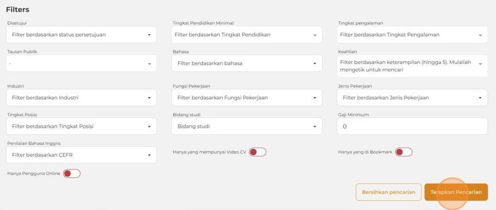Image resolution: width=496 pixels, height=210 pixels.
Task: Click the Tingkat Posisi dropdown arrow
Action: click(x=149, y=126)
